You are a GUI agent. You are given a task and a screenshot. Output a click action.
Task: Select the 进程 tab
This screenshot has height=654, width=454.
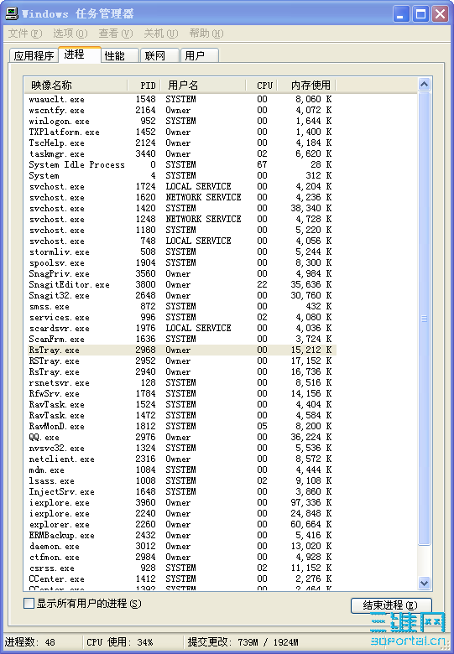(x=80, y=54)
